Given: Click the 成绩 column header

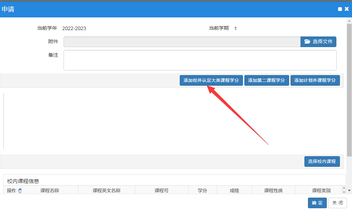Looking at the screenshot, I should point(234,191).
